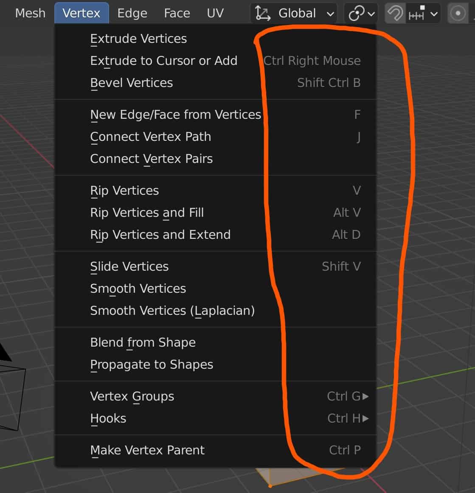Open the UV menu
This screenshot has width=475, height=493.
point(215,14)
